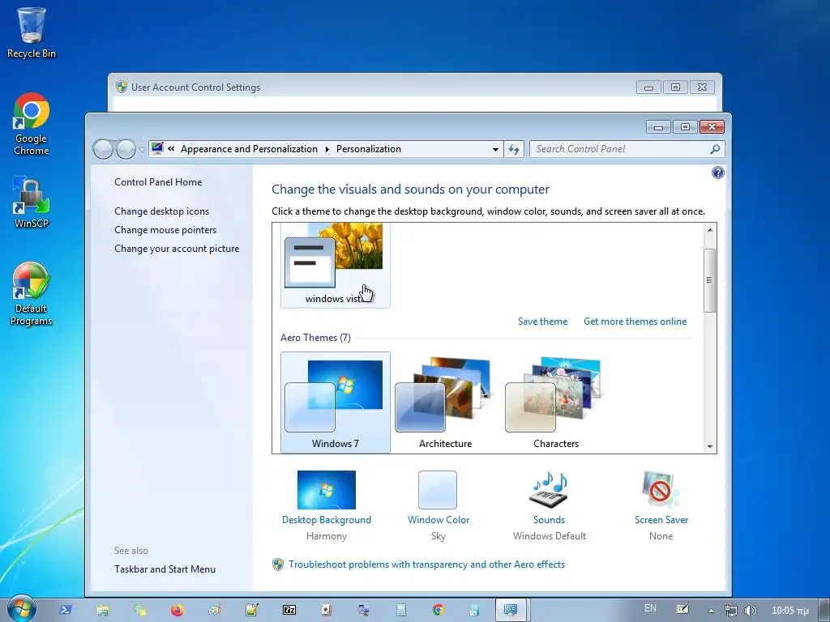The width and height of the screenshot is (830, 622).
Task: Open the Notepad++ icon in the taskbar
Action: click(x=252, y=611)
